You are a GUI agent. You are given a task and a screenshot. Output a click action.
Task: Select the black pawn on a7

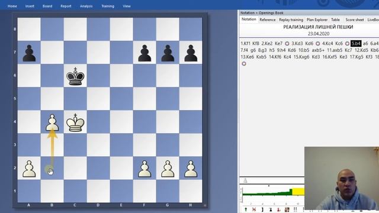[x=29, y=53]
